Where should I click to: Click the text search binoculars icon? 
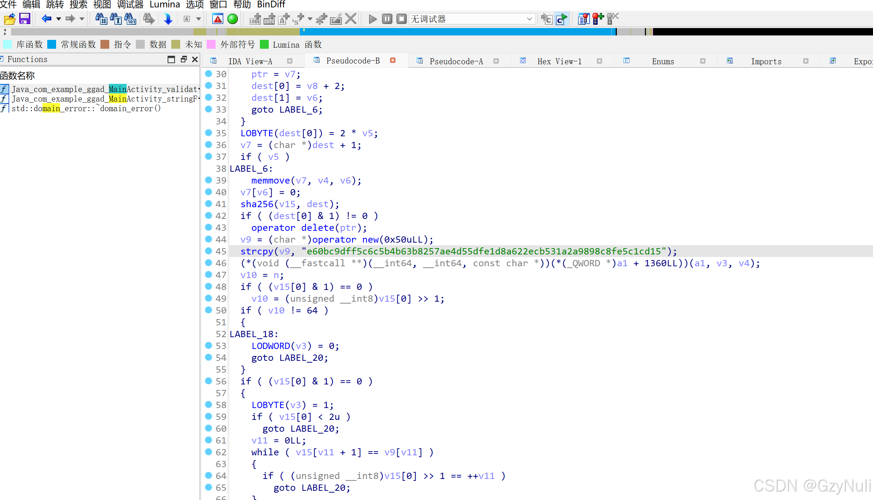pyautogui.click(x=116, y=18)
